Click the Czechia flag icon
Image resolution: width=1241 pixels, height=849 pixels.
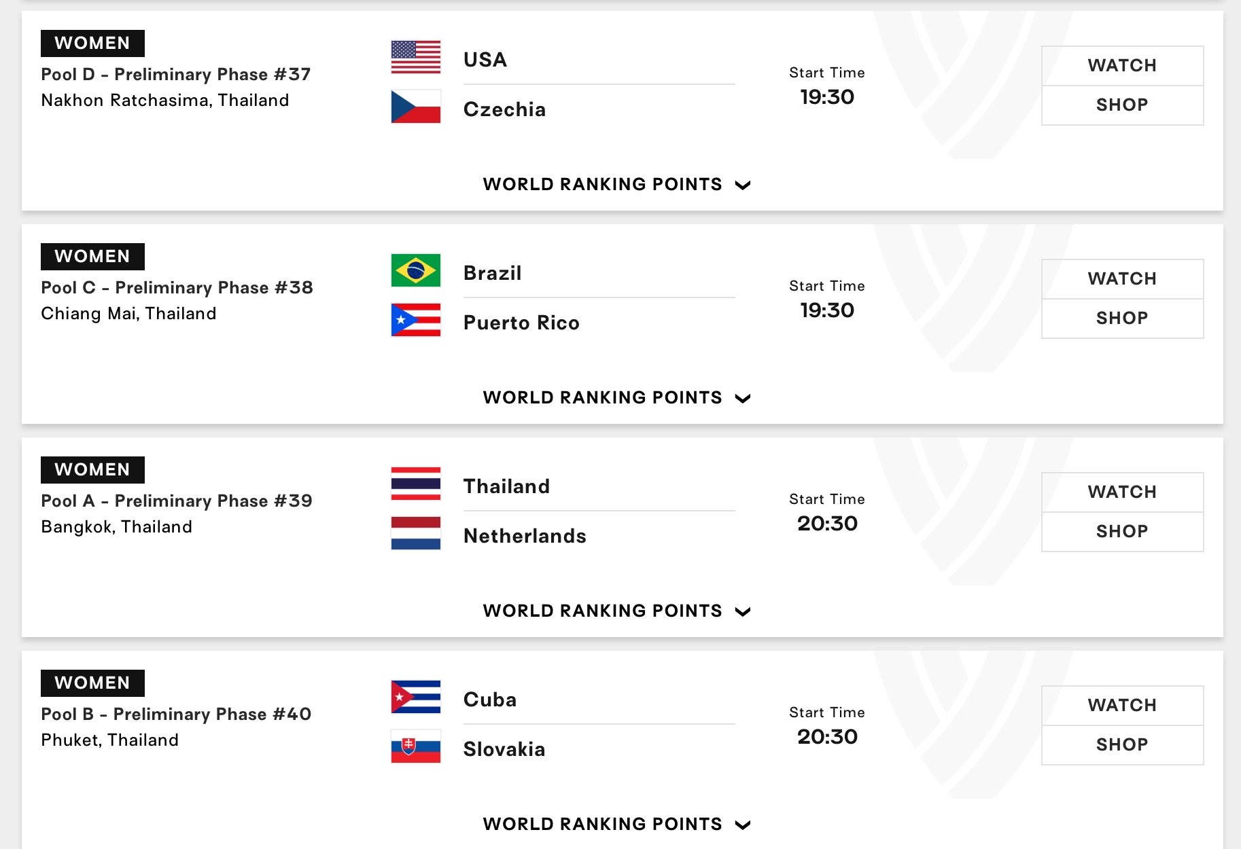pyautogui.click(x=415, y=107)
